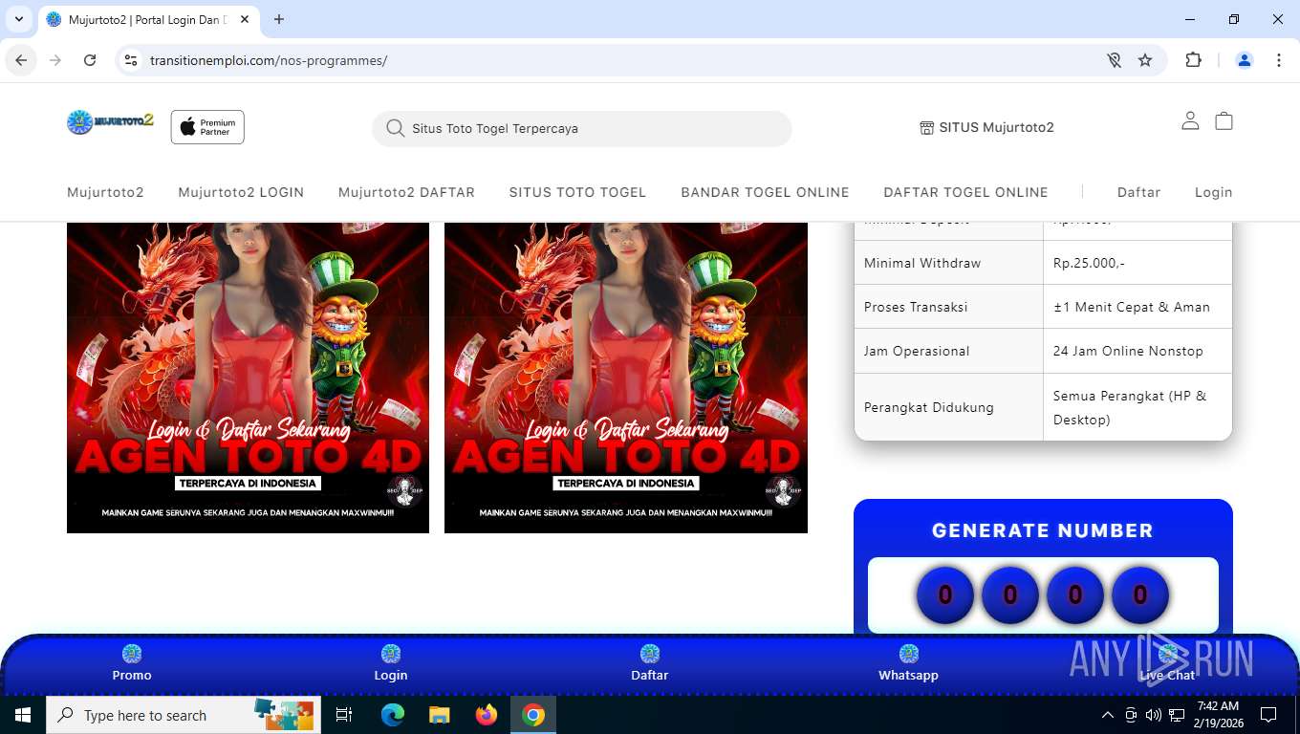This screenshot has width=1300, height=734.
Task: Click the first generated number ball
Action: click(944, 595)
